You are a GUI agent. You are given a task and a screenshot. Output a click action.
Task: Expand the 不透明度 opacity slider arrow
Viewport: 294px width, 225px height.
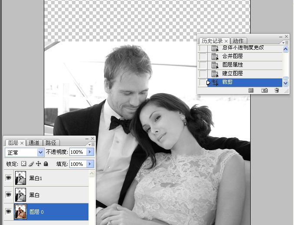[90, 152]
